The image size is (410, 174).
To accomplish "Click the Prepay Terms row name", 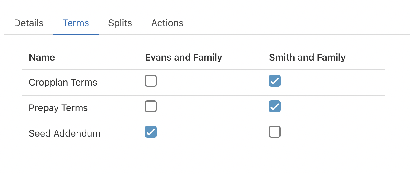I will (58, 108).
